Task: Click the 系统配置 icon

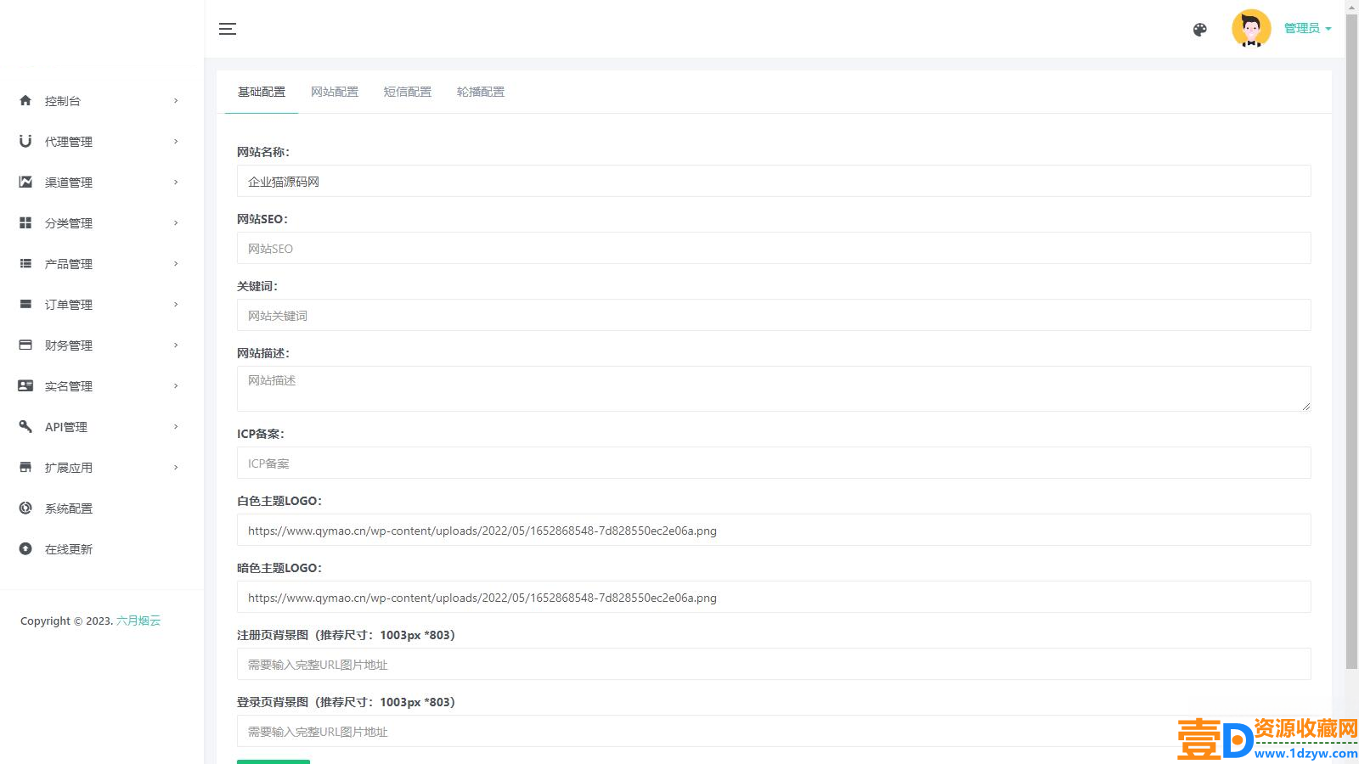Action: pyautogui.click(x=25, y=508)
